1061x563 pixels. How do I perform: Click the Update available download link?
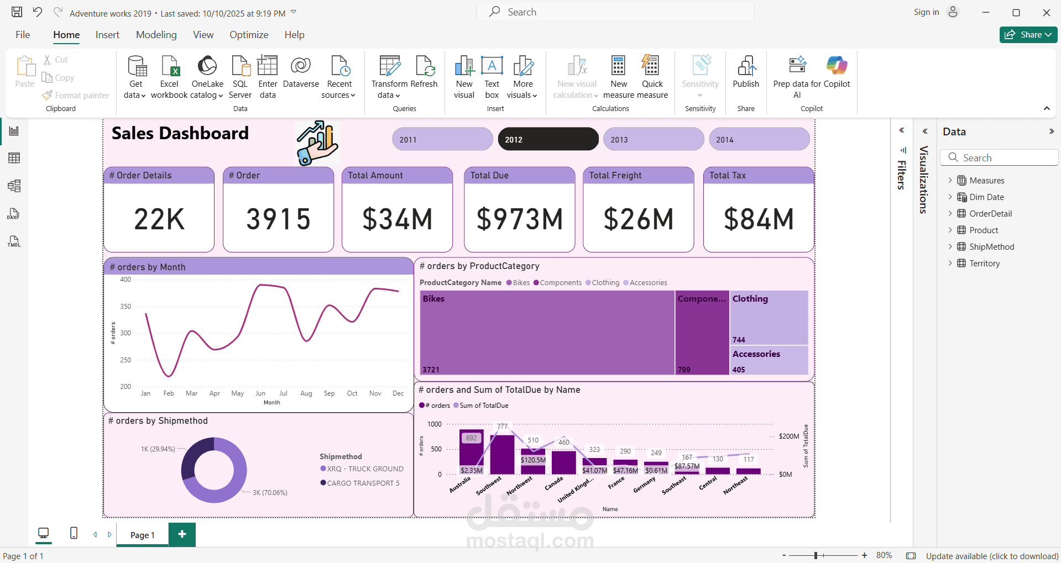[992, 556]
